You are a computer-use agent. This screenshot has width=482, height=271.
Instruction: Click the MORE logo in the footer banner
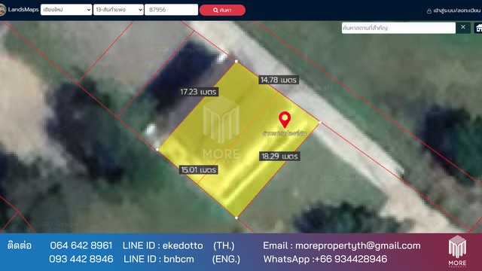(457, 251)
